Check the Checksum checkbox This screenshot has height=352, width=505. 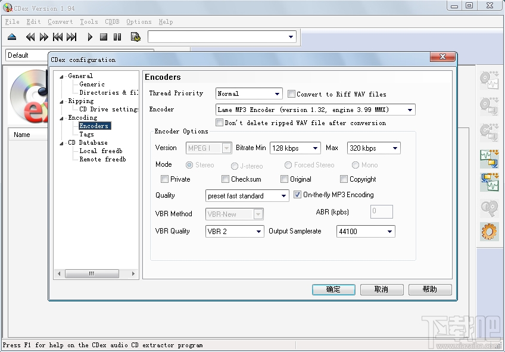pos(226,179)
